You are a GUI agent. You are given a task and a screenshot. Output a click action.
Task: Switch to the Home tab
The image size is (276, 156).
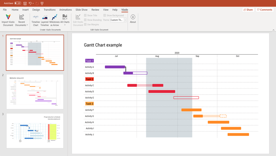click(15, 10)
